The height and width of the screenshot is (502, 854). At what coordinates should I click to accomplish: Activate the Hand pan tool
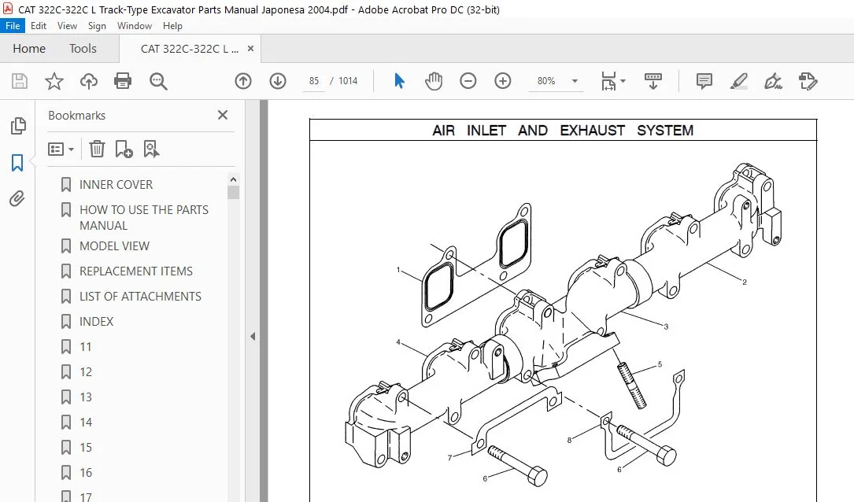point(434,81)
